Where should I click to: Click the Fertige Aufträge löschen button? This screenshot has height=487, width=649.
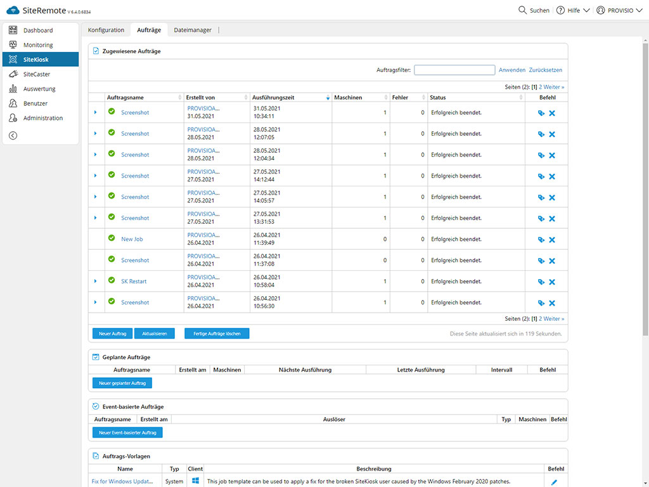coord(217,334)
